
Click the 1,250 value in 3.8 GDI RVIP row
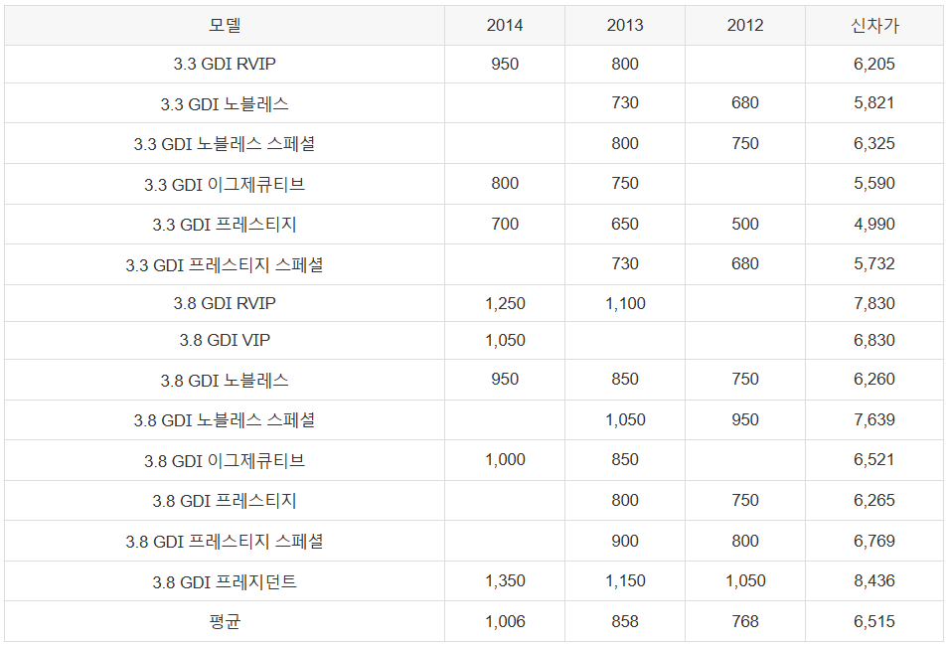tap(505, 303)
